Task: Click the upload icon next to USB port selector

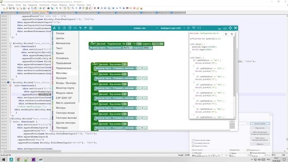Action: point(188,28)
